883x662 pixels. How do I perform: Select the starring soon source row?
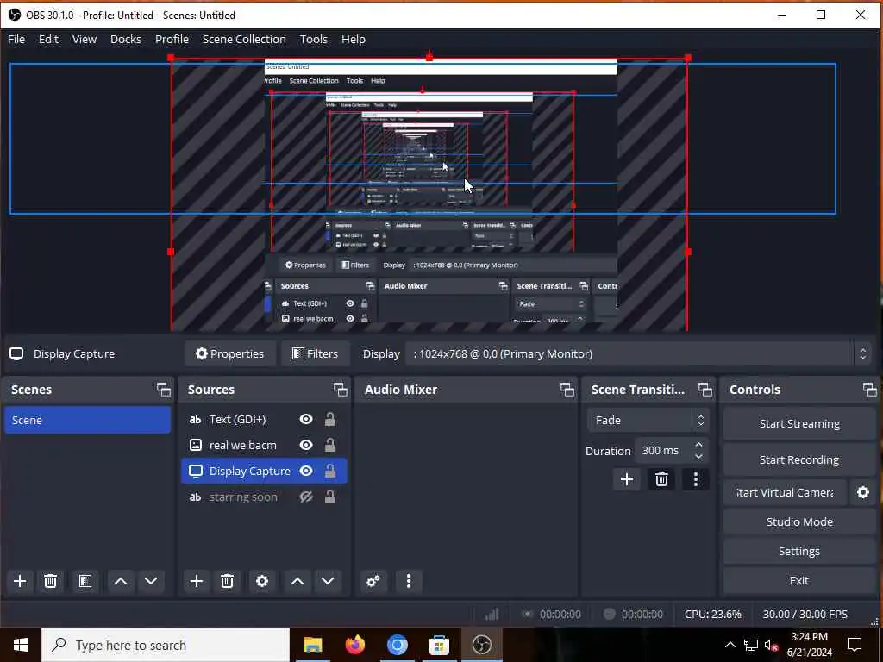264,497
